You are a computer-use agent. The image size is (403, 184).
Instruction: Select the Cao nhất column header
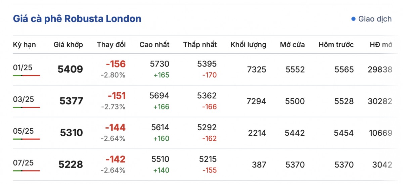click(154, 45)
